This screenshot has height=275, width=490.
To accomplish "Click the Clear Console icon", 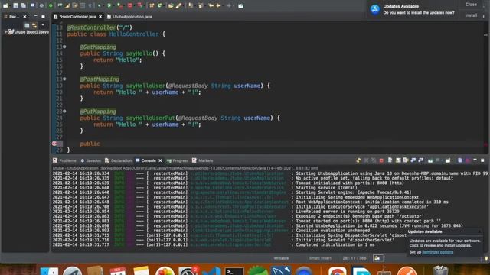I will (390, 160).
